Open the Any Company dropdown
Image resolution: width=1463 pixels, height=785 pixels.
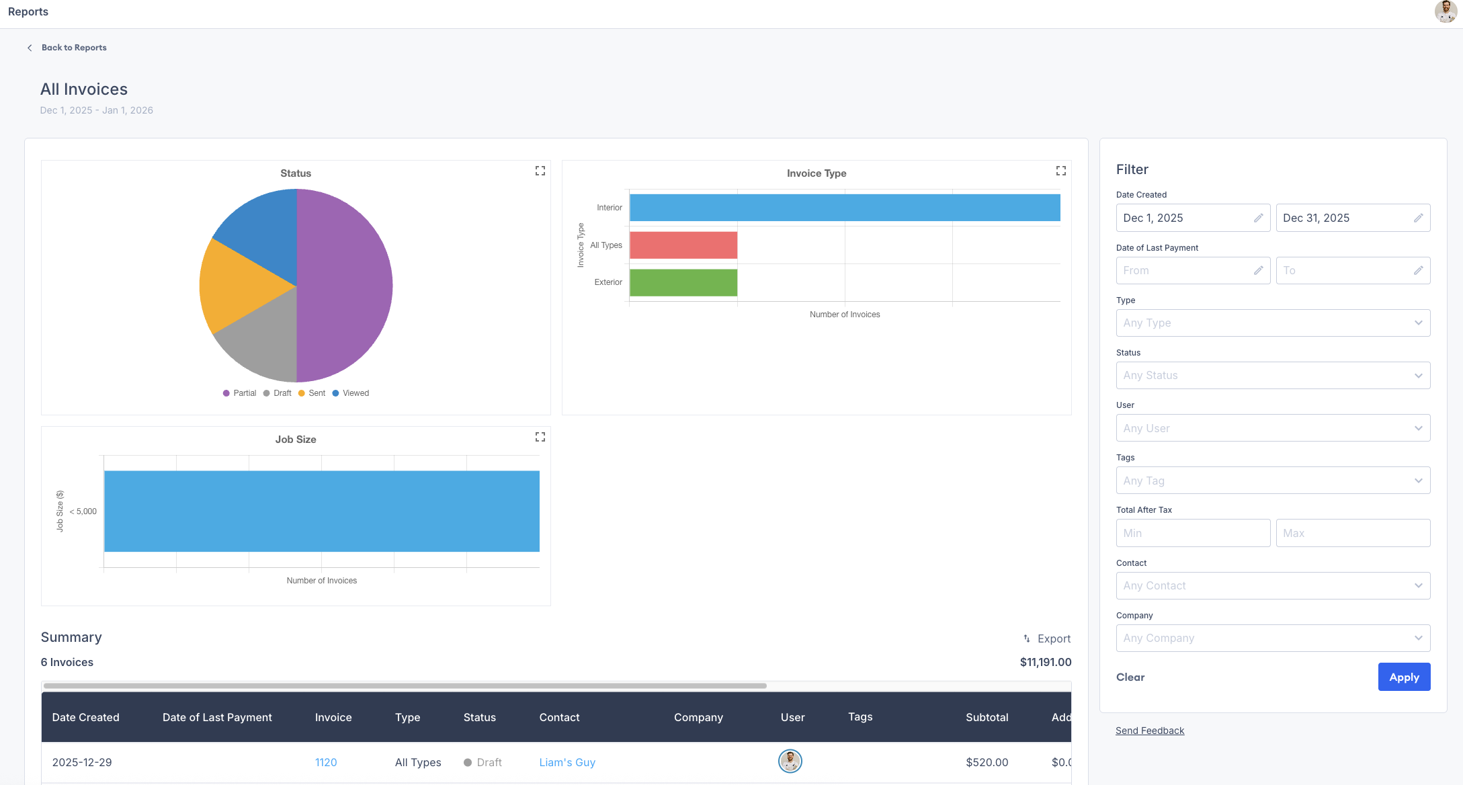1273,638
